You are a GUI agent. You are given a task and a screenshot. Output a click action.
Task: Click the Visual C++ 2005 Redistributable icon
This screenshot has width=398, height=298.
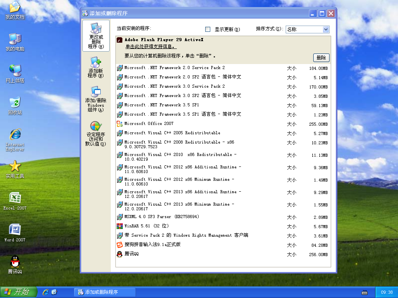click(x=120, y=133)
